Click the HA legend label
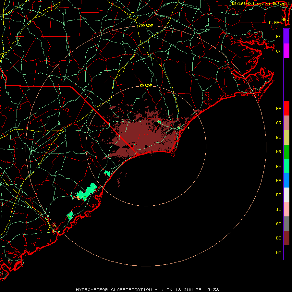292x292 pixels. click(278, 109)
